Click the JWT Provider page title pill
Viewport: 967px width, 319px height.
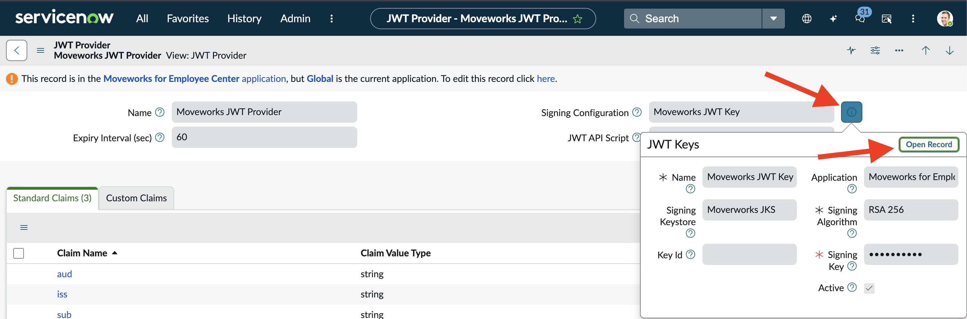(x=483, y=18)
